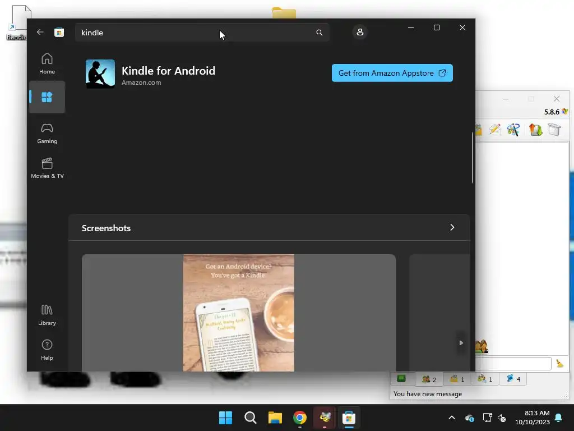
Task: Open Home in the Store sidebar
Action: 47,63
